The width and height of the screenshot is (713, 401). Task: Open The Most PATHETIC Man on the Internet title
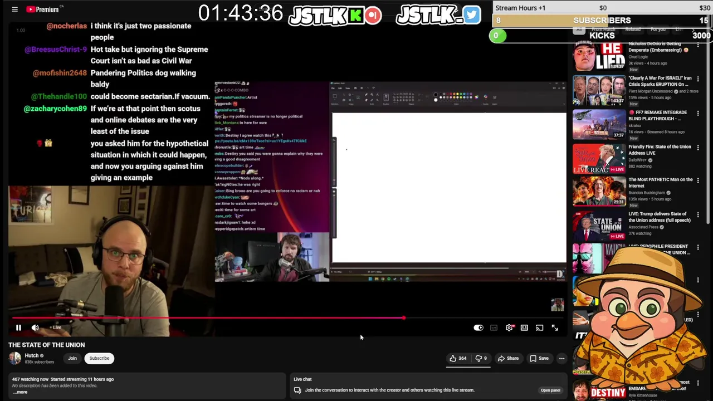click(661, 183)
